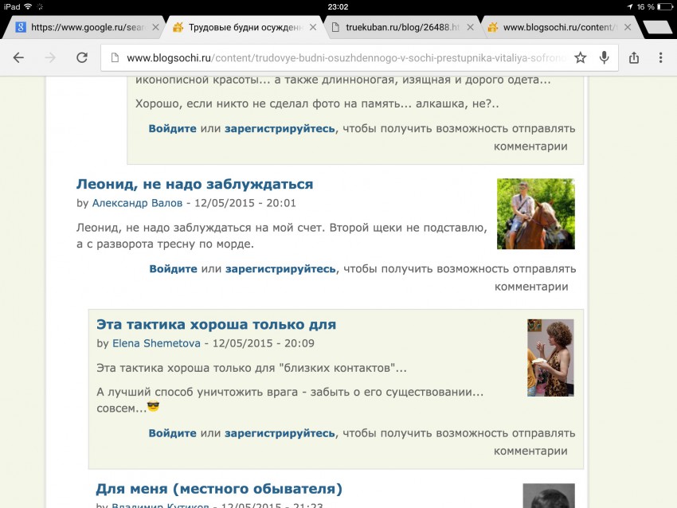This screenshot has height=508, width=677.
Task: Click "зарегистрируйтесь" under Александр Валов's comment
Action: (x=280, y=268)
